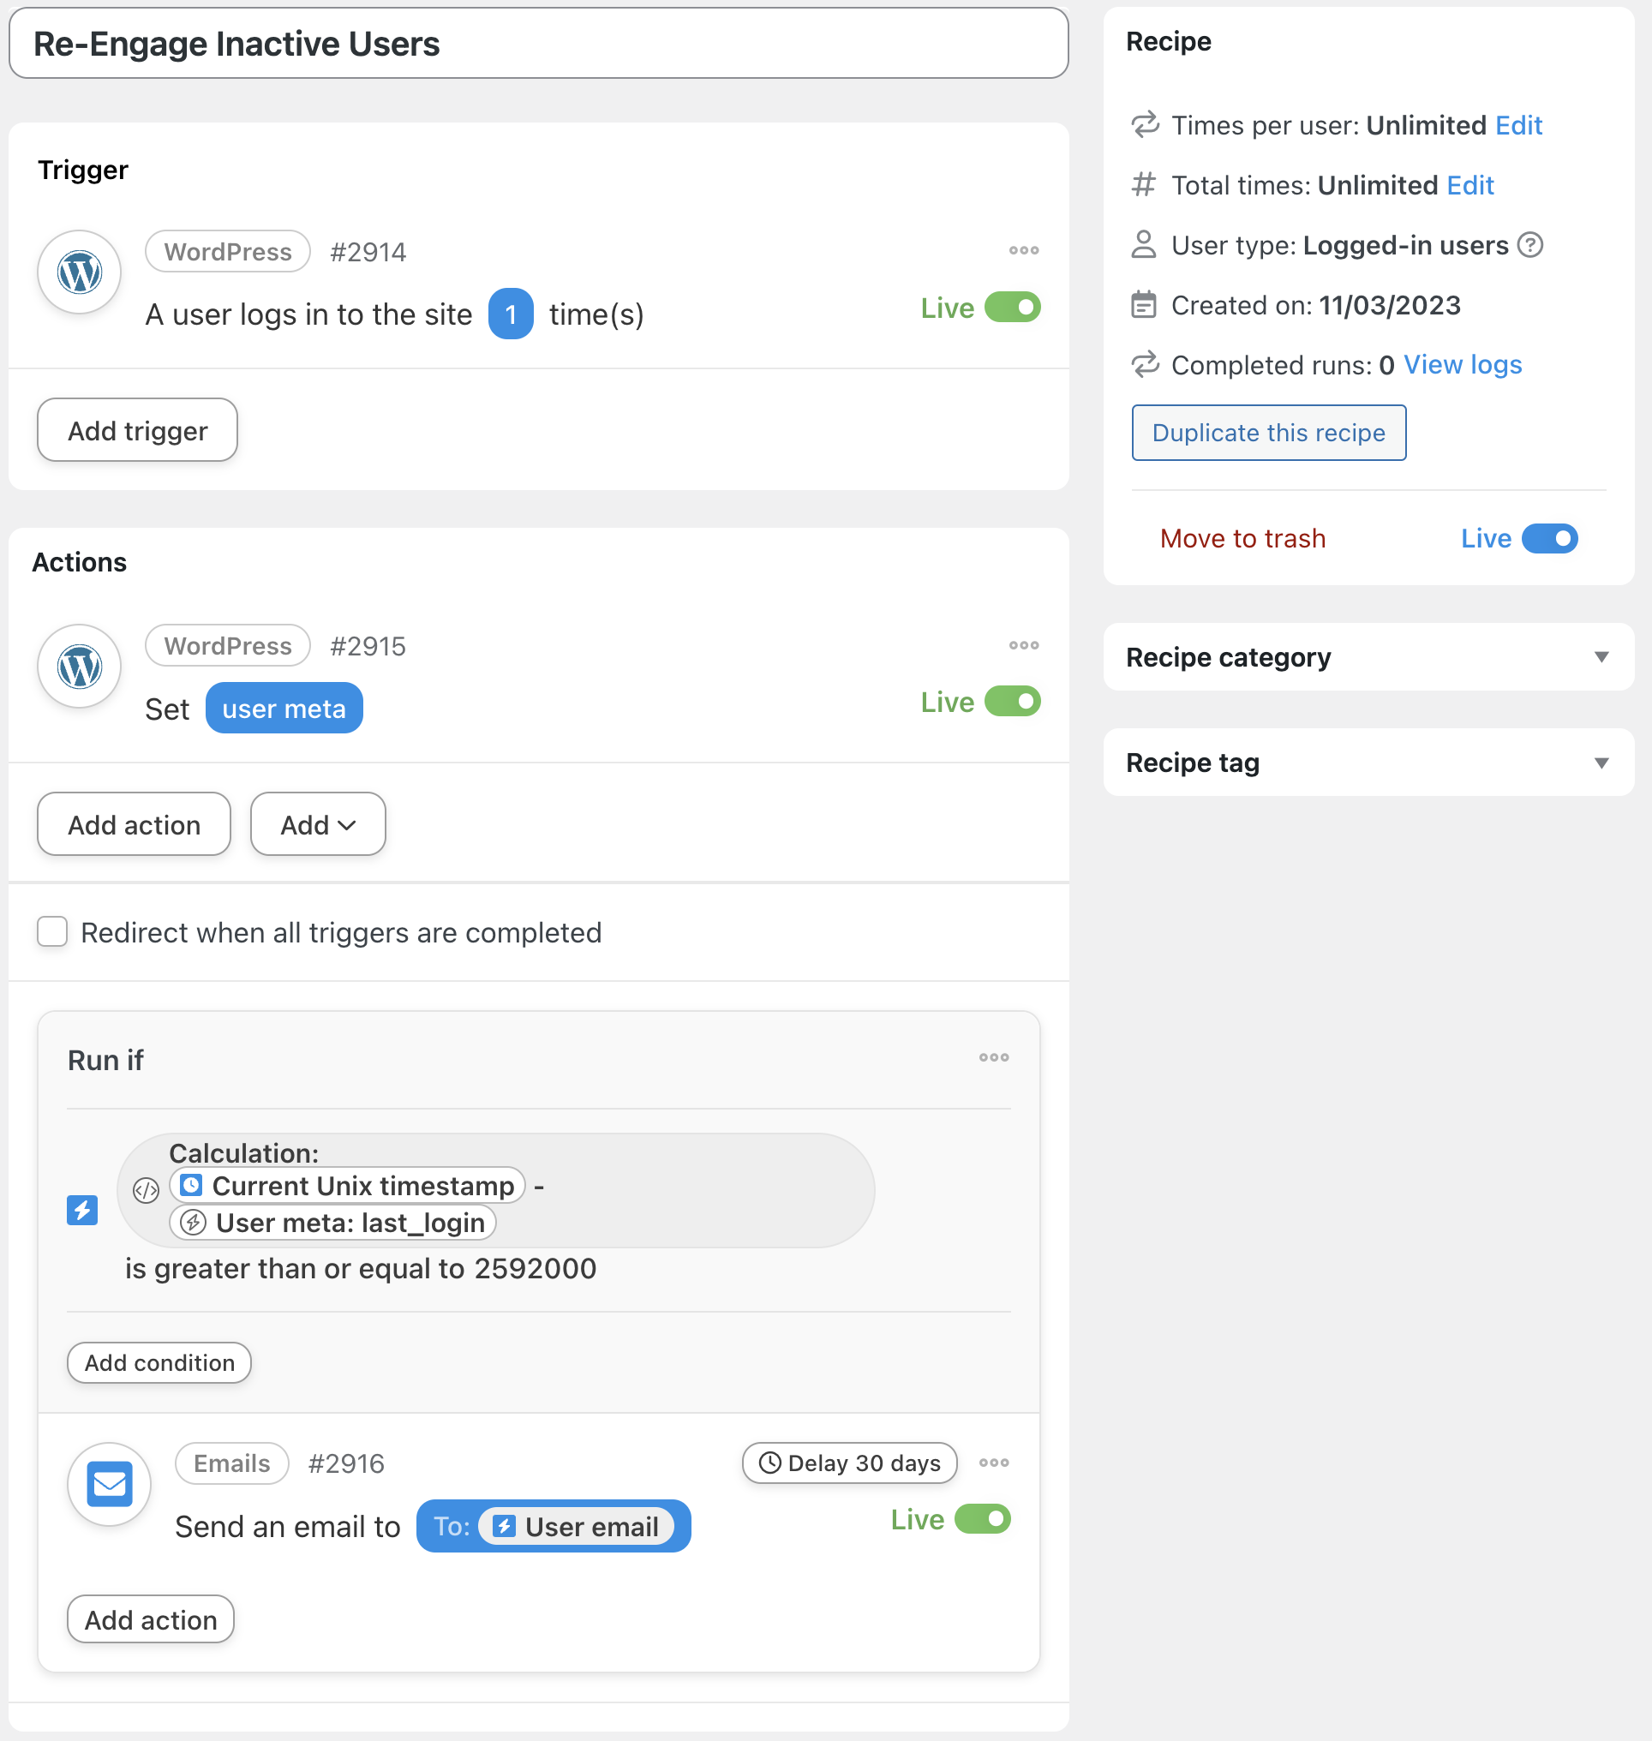
Task: Open the email action #2916 options dots
Action: coord(993,1463)
